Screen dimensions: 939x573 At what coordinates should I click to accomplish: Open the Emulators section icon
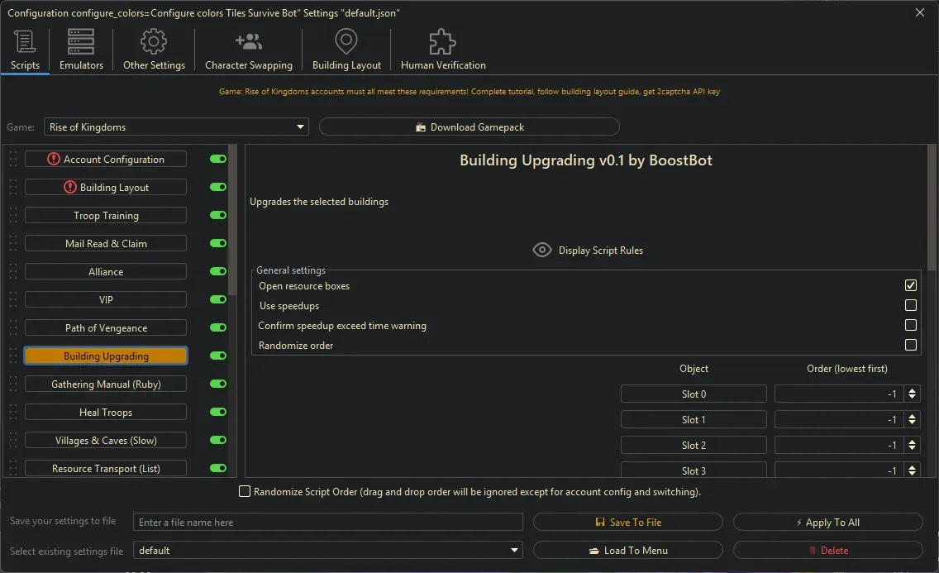[80, 42]
